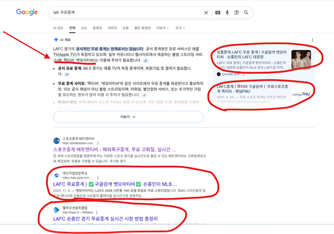Switch to the 뉴스 tab
The image size is (334, 234).
[84, 27]
